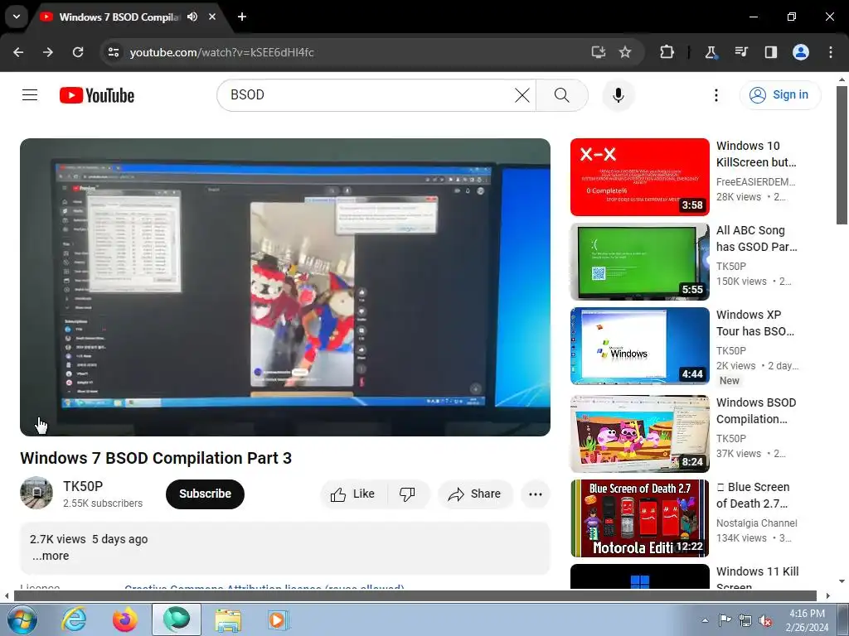Open Windows 11 Kill Screen video title
The width and height of the screenshot is (849, 636).
758,579
